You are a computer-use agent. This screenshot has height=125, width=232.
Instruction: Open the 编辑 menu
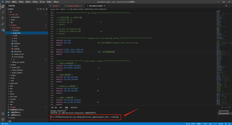click(x=14, y=2)
